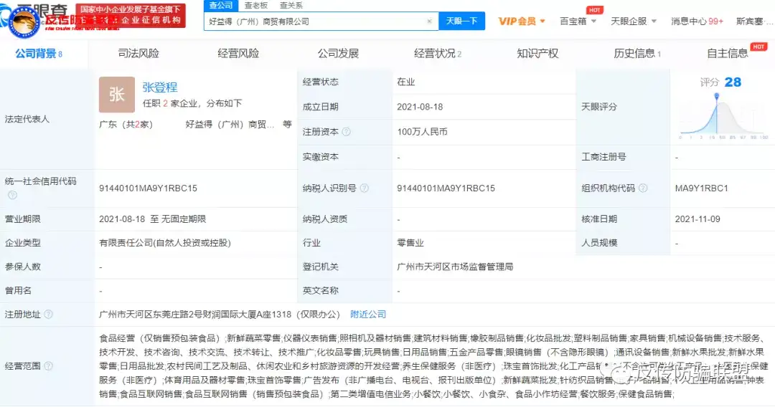775x407 pixels.
Task: Click business status 在业
Action: click(405, 82)
